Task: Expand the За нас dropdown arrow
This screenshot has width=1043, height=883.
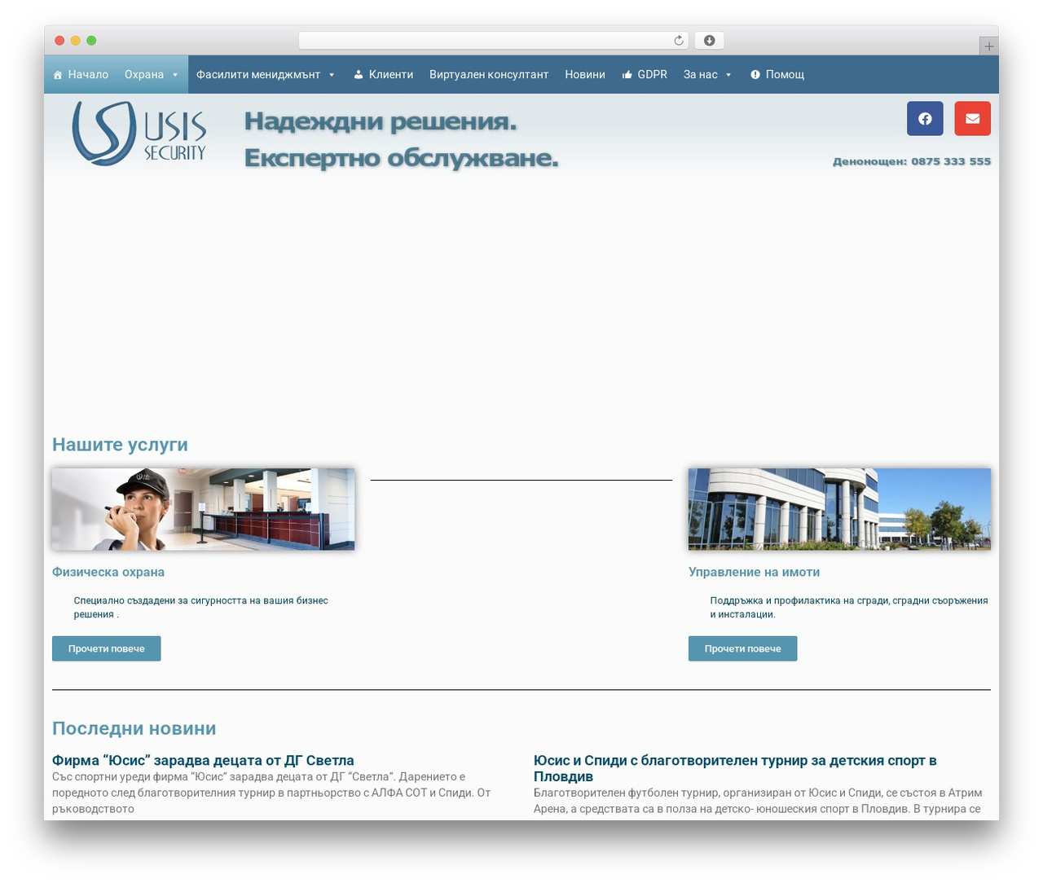Action: tap(728, 75)
